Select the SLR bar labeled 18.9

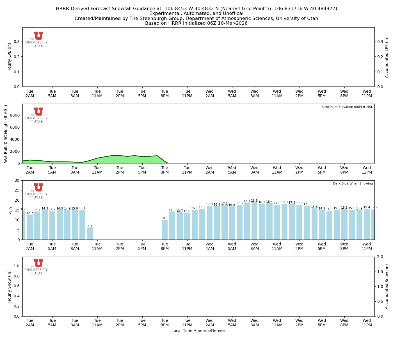pos(254,221)
